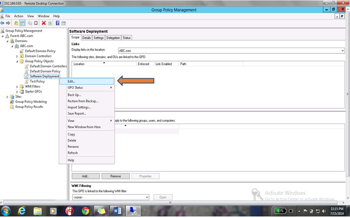350x218 pixels.
Task: Click the Location column header
Action: 104,64
